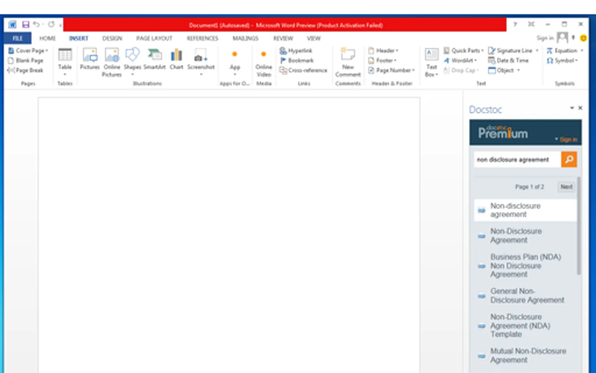Switch to the DESIGN tab
Screen dimensions: 596x373
coord(112,38)
